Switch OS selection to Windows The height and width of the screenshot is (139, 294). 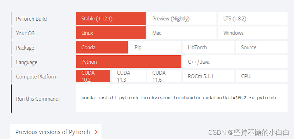click(x=253, y=33)
